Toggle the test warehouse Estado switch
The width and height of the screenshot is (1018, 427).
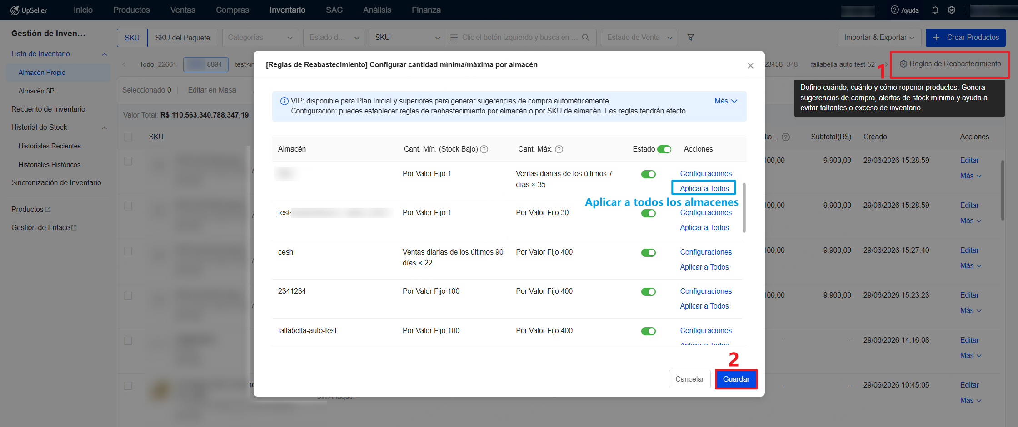649,213
